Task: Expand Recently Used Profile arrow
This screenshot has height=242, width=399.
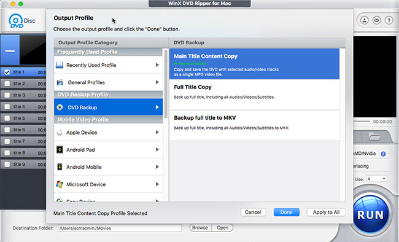Action: [157, 65]
